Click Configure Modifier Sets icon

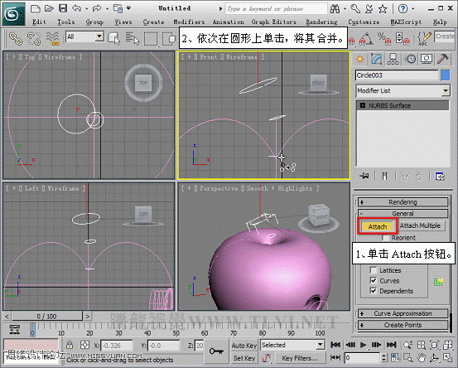pos(440,177)
